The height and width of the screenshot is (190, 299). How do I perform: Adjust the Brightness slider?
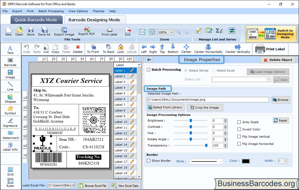[191, 121]
